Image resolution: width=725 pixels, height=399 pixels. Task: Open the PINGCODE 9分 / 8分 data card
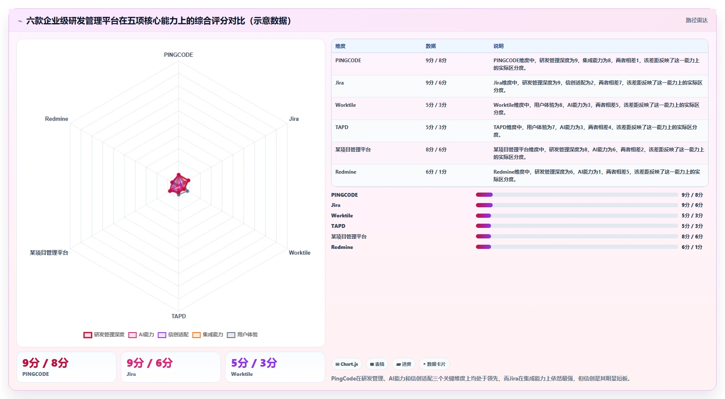click(x=66, y=367)
